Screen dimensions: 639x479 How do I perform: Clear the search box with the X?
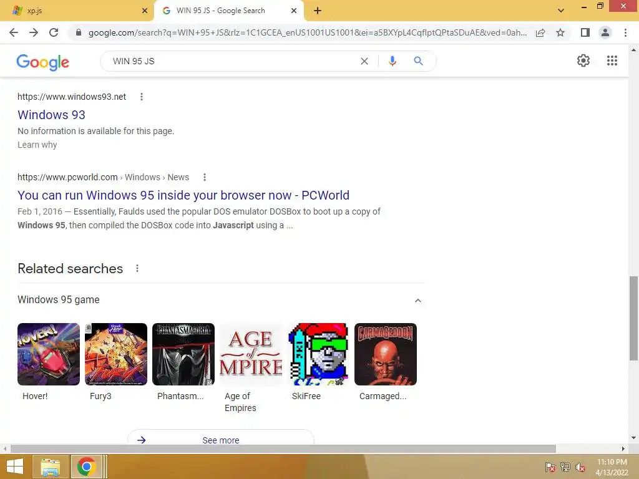coord(364,61)
